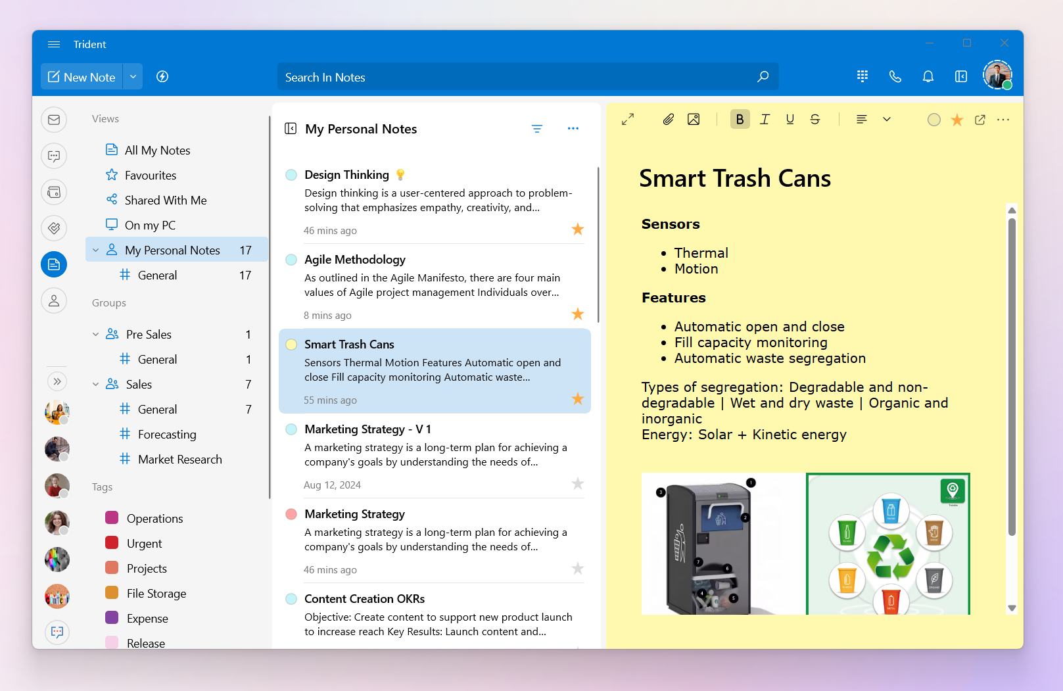Open the text alignment dropdown chevron
This screenshot has height=691, width=1063.
[x=886, y=119]
